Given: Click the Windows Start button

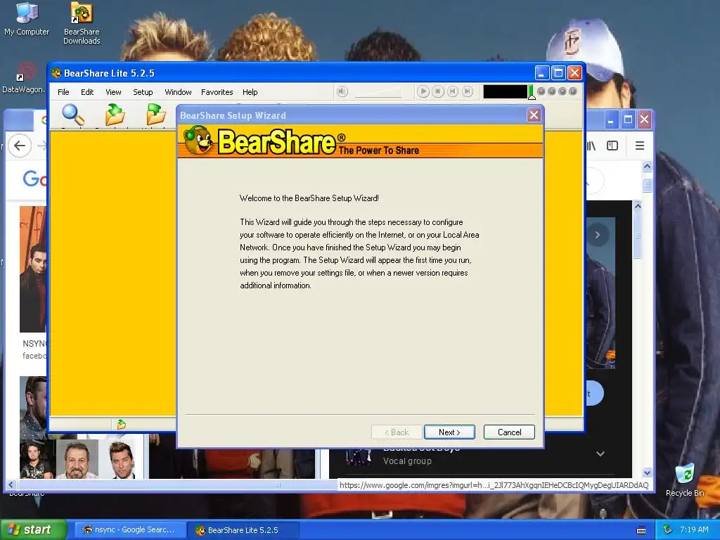Looking at the screenshot, I should pos(32,529).
